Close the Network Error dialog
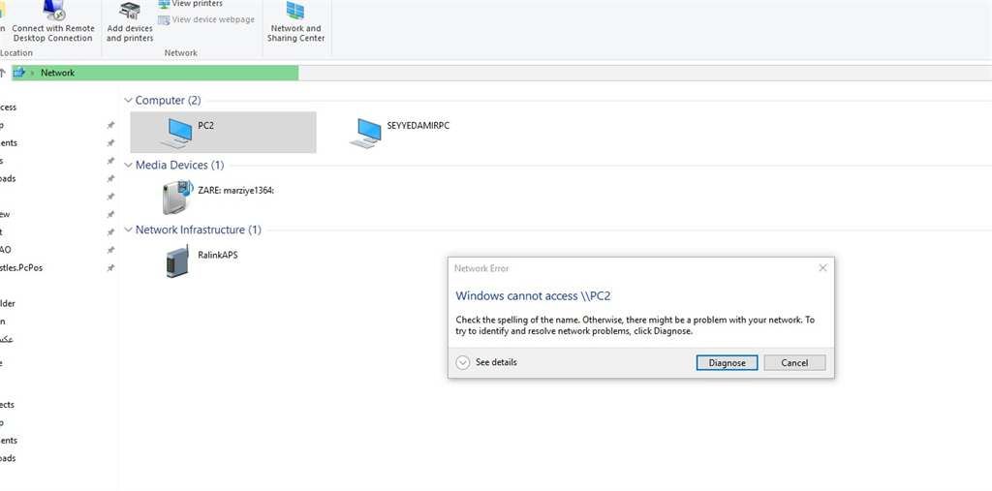992x491 pixels. point(822,268)
